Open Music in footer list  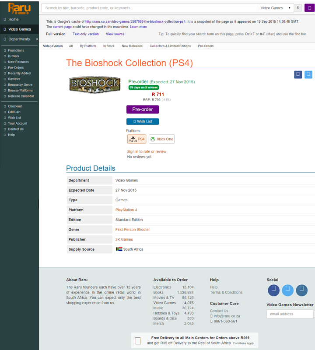[x=158, y=308]
